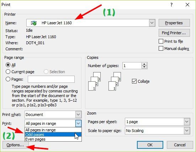Expand the printer Name dropdown
This screenshot has width=196, height=152.
152,23
